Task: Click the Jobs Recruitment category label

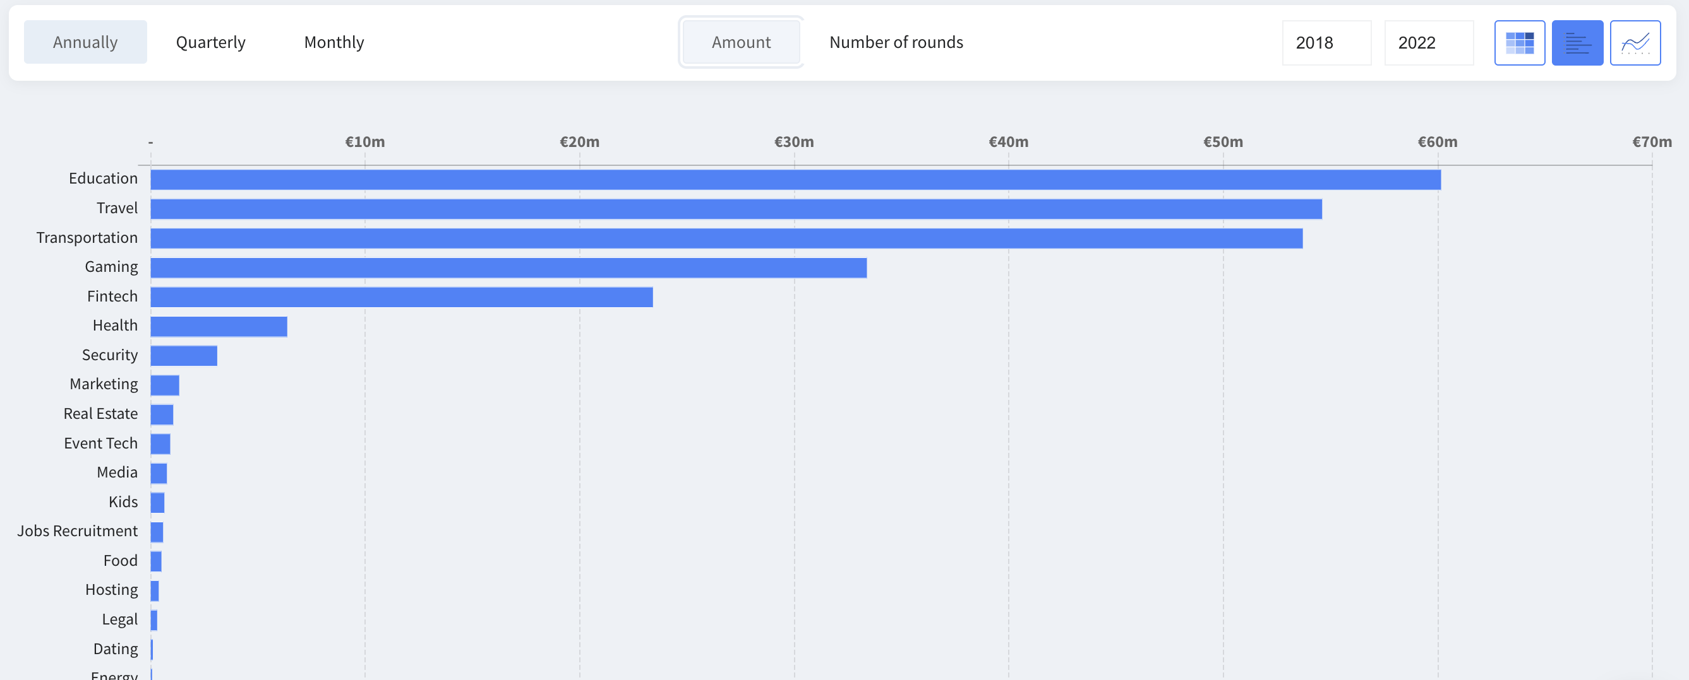Action: [77, 531]
